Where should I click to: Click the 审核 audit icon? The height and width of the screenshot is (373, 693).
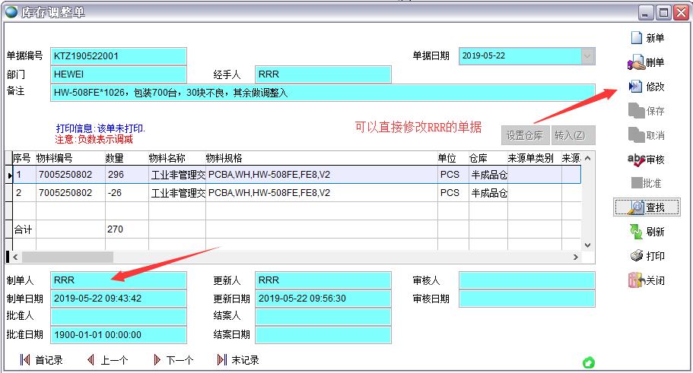(x=636, y=160)
